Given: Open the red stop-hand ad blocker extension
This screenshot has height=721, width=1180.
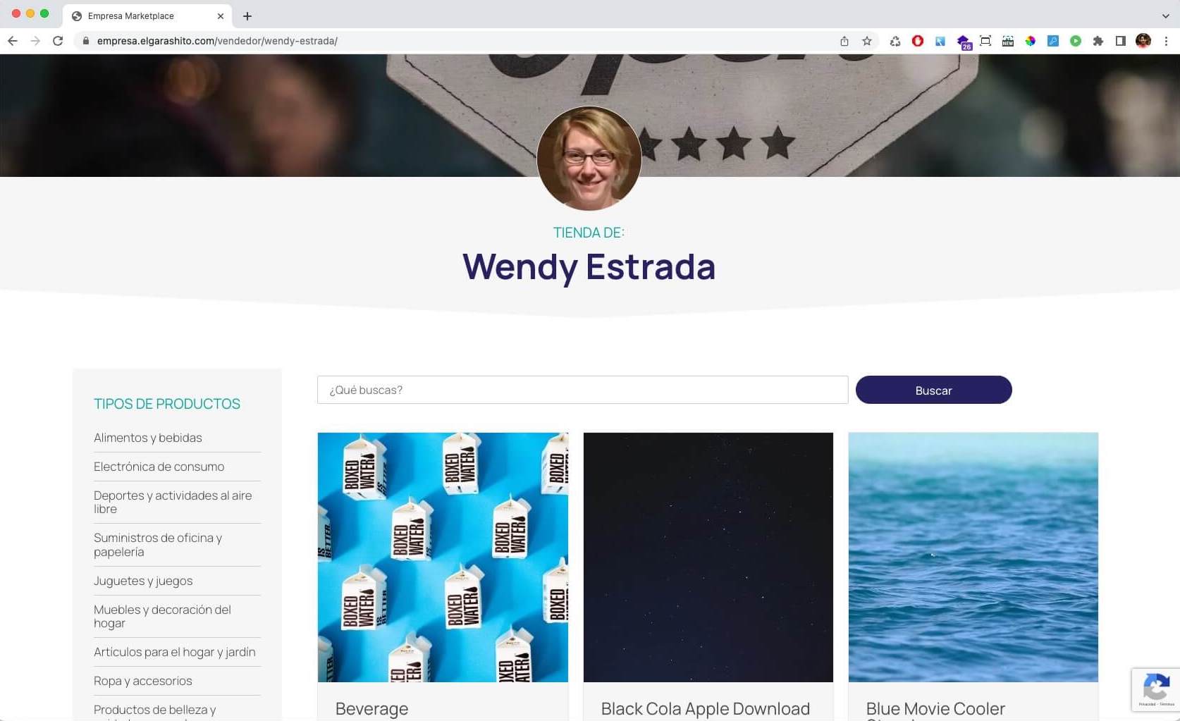Looking at the screenshot, I should coord(918,41).
